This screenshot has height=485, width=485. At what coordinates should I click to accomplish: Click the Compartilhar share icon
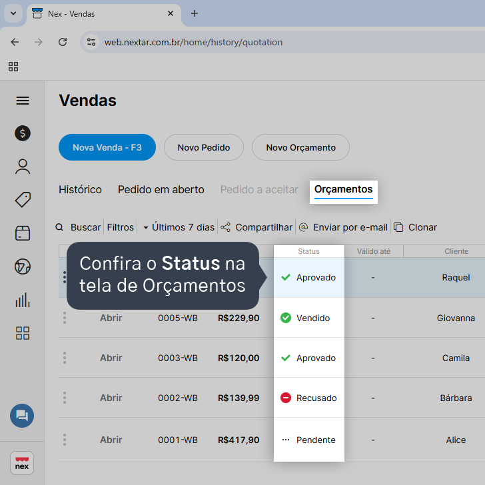coord(225,227)
